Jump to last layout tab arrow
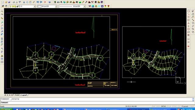Image resolution: width=195 pixels, height=110 pixels. [12, 95]
